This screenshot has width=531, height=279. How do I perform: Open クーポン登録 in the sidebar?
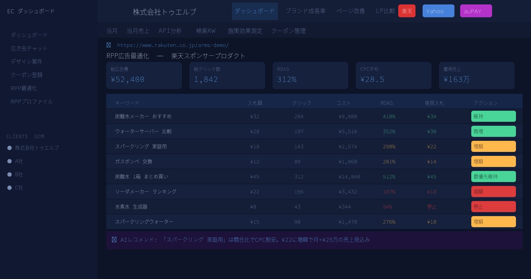[x=27, y=75]
